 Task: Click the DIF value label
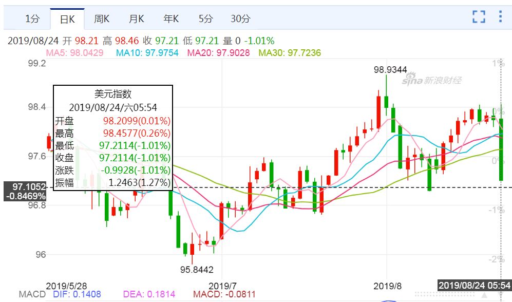(77, 294)
